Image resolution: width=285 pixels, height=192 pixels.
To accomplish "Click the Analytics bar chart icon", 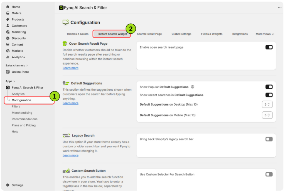I will (x=8, y=57).
